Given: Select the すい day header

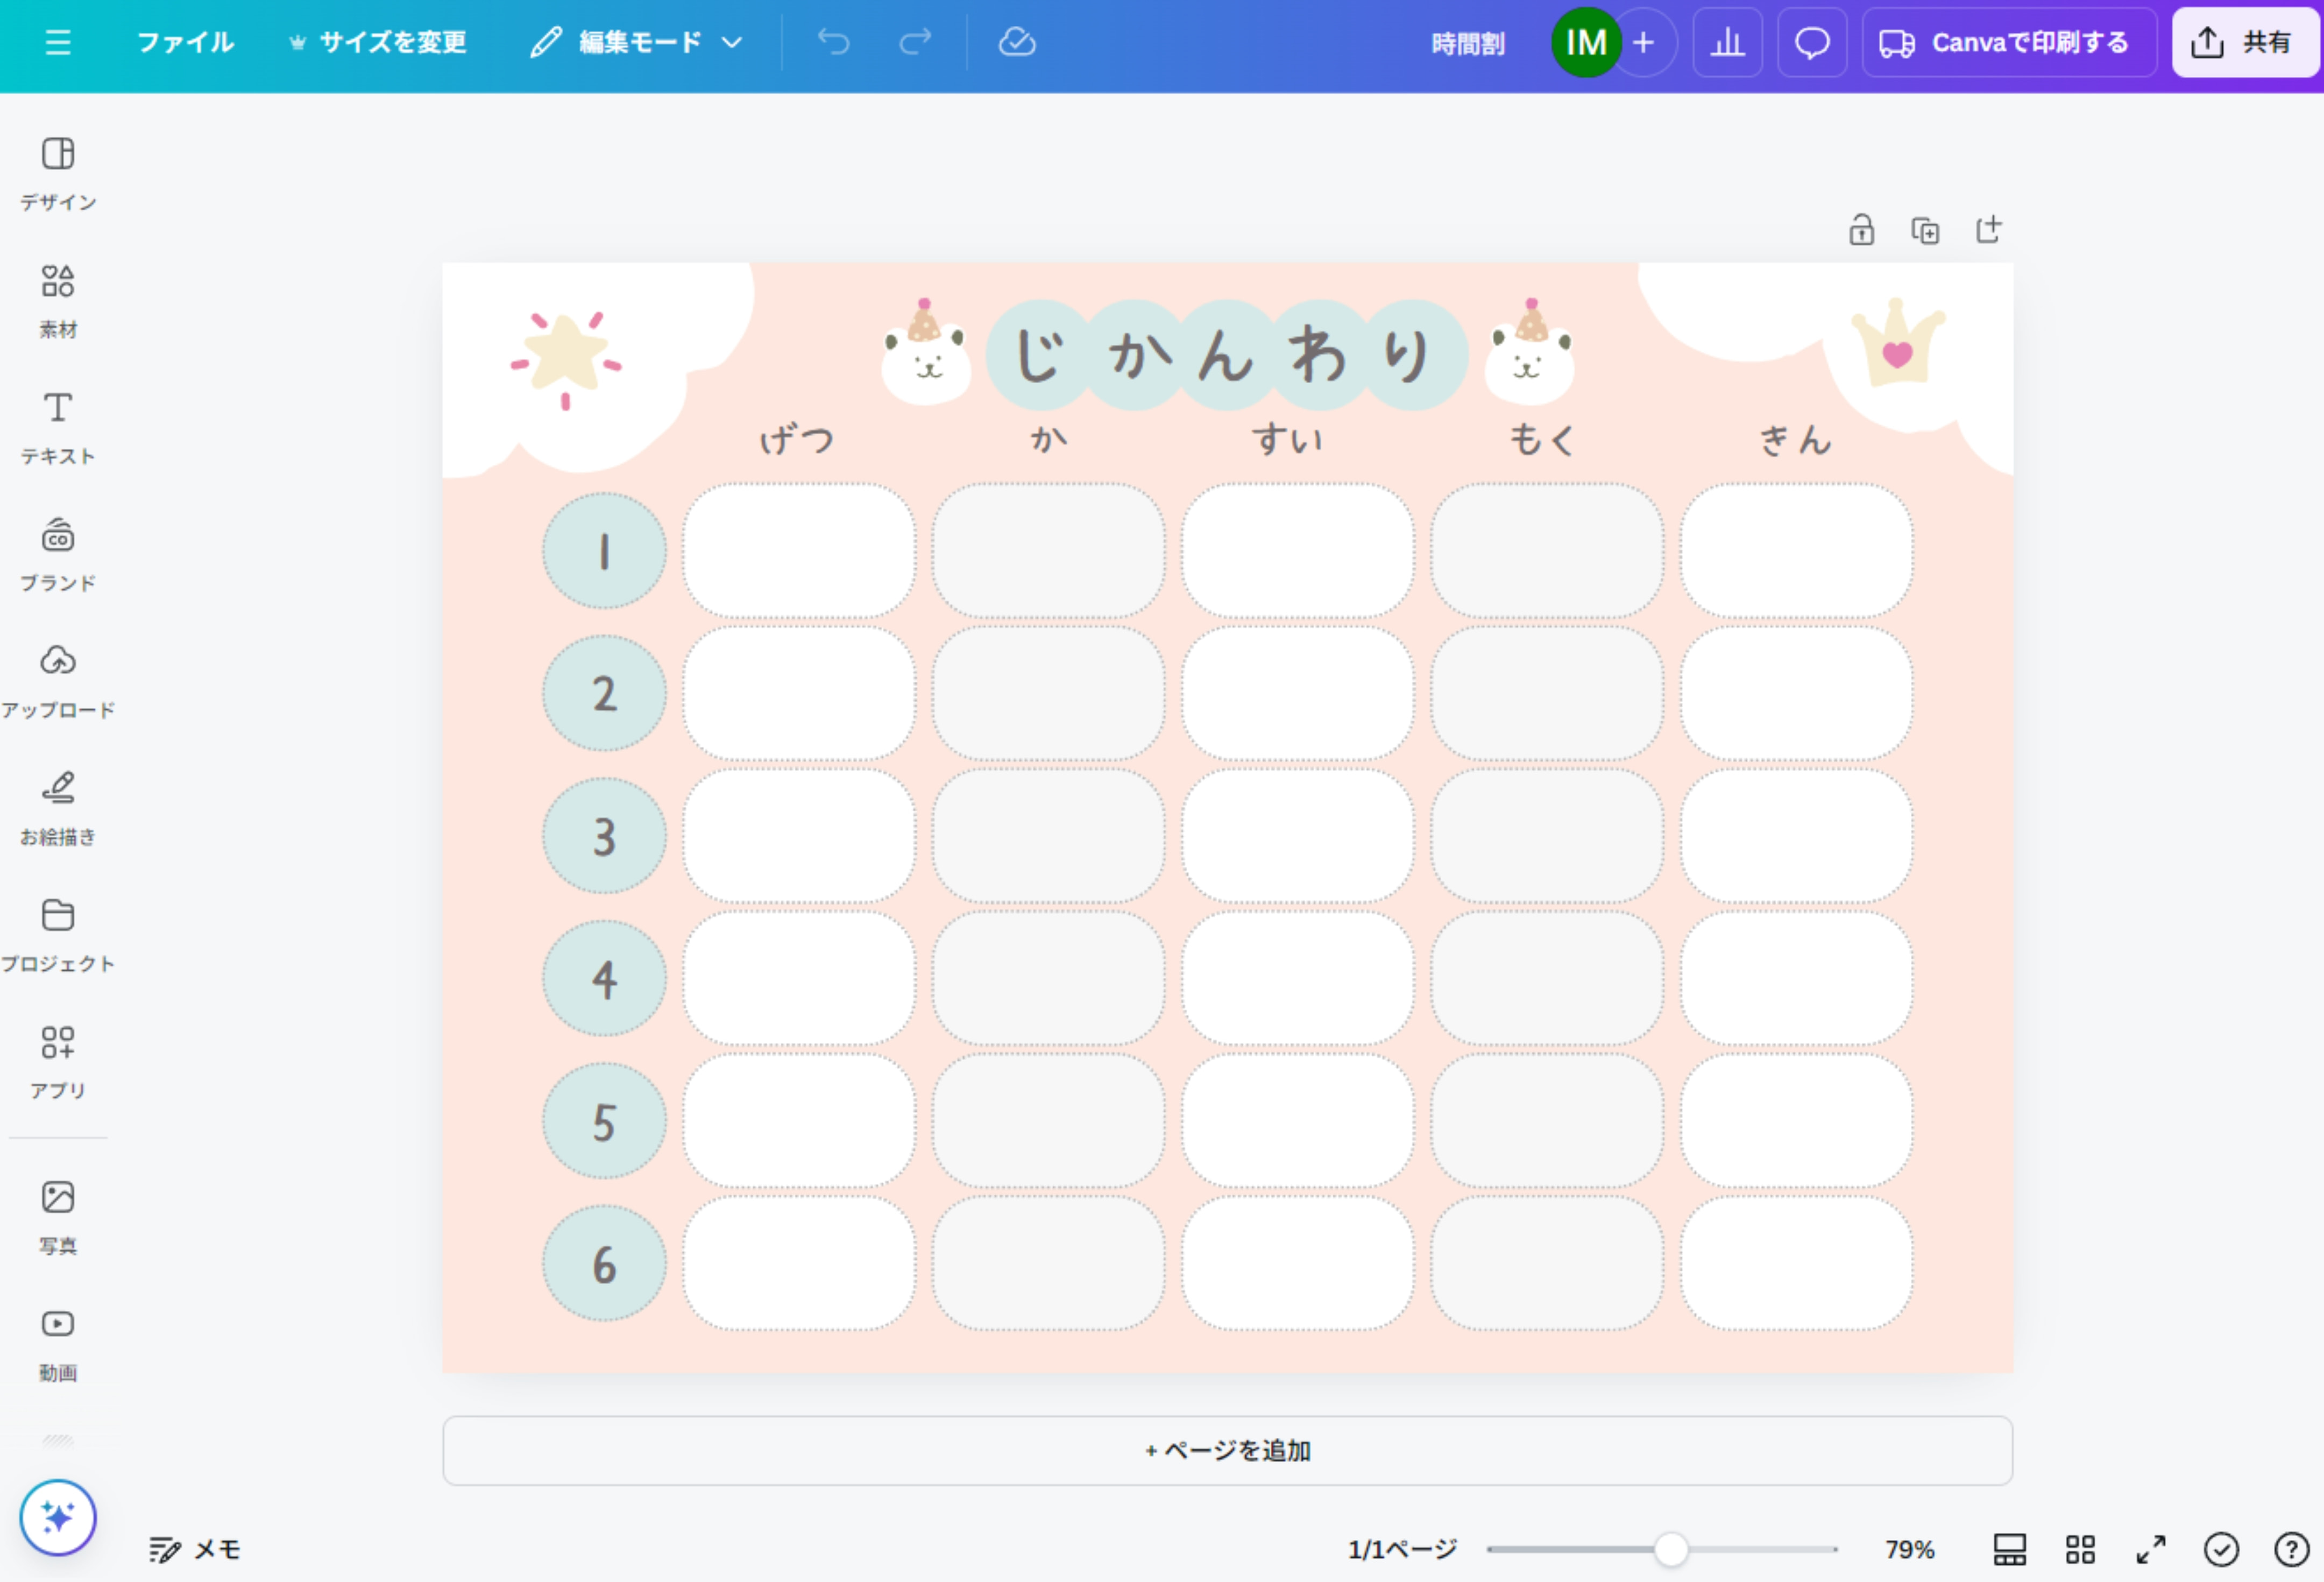Looking at the screenshot, I should click(x=1289, y=439).
